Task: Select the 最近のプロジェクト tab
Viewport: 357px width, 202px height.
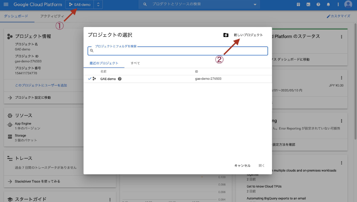Action: click(104, 63)
